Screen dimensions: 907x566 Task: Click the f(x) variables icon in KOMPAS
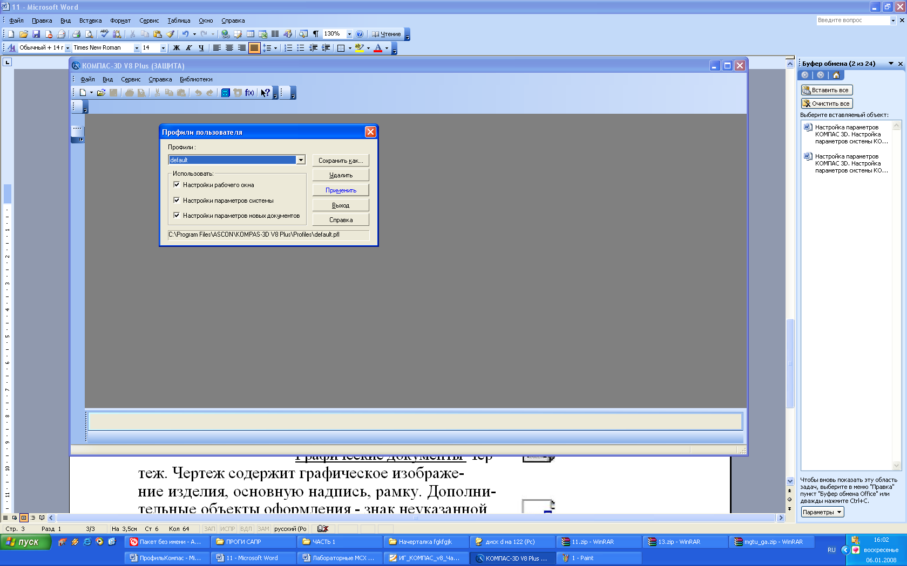click(x=249, y=93)
